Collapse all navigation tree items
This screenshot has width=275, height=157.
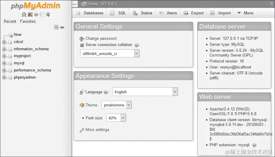point(56,27)
